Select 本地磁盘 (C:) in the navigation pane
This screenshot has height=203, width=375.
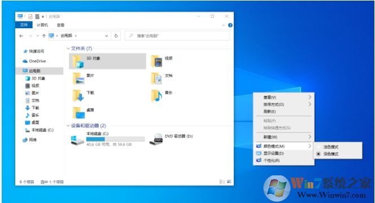[40, 130]
